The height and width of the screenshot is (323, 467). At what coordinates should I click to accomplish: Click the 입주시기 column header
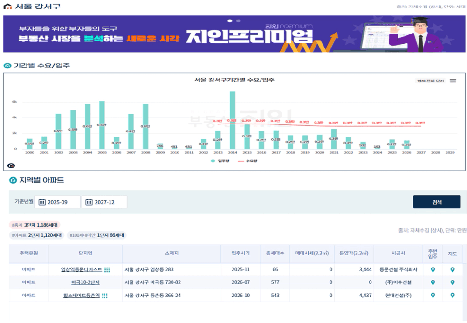pos(240,253)
